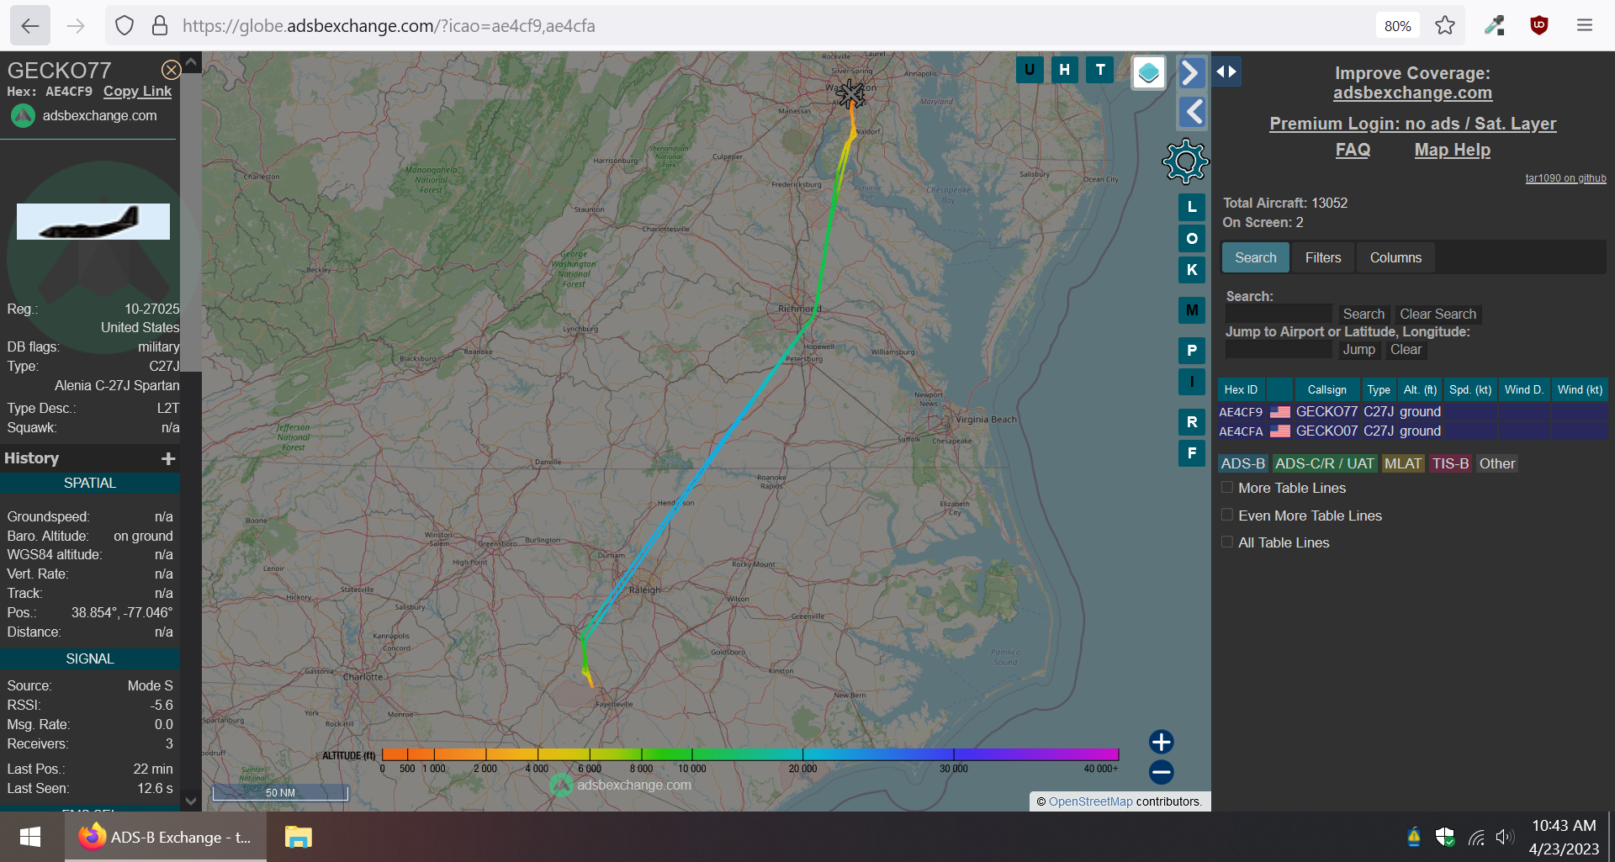This screenshot has height=862, width=1615.
Task: Click the O map button
Action: (1192, 239)
